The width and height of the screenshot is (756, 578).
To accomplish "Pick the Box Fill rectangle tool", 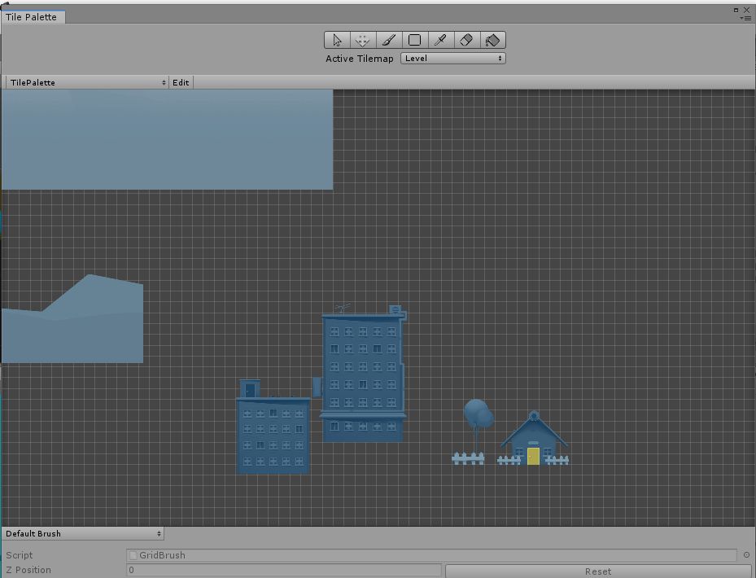I will pyautogui.click(x=414, y=40).
